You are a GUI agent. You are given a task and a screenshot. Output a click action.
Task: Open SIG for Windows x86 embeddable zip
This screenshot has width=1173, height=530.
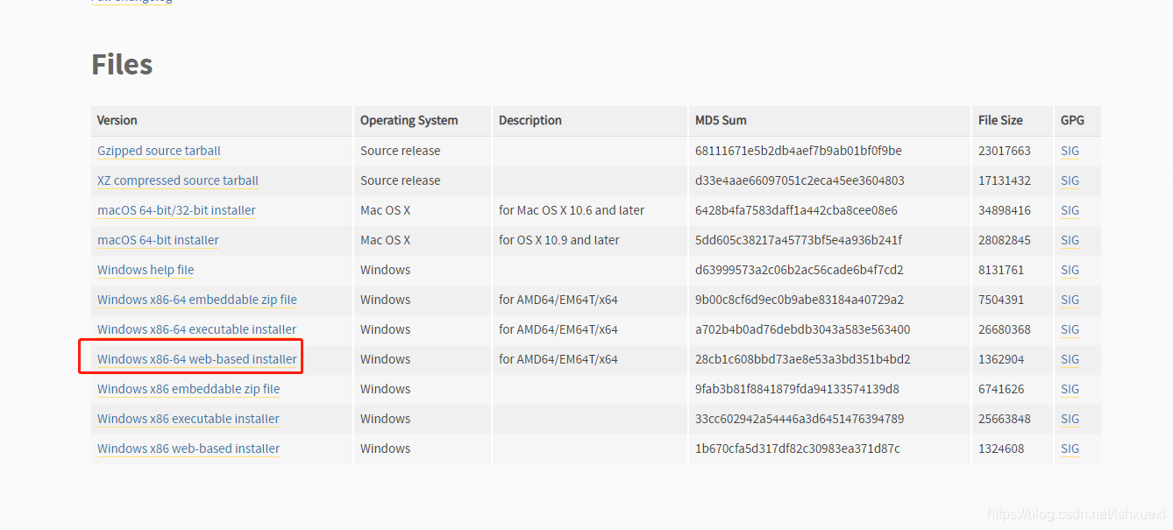point(1070,389)
